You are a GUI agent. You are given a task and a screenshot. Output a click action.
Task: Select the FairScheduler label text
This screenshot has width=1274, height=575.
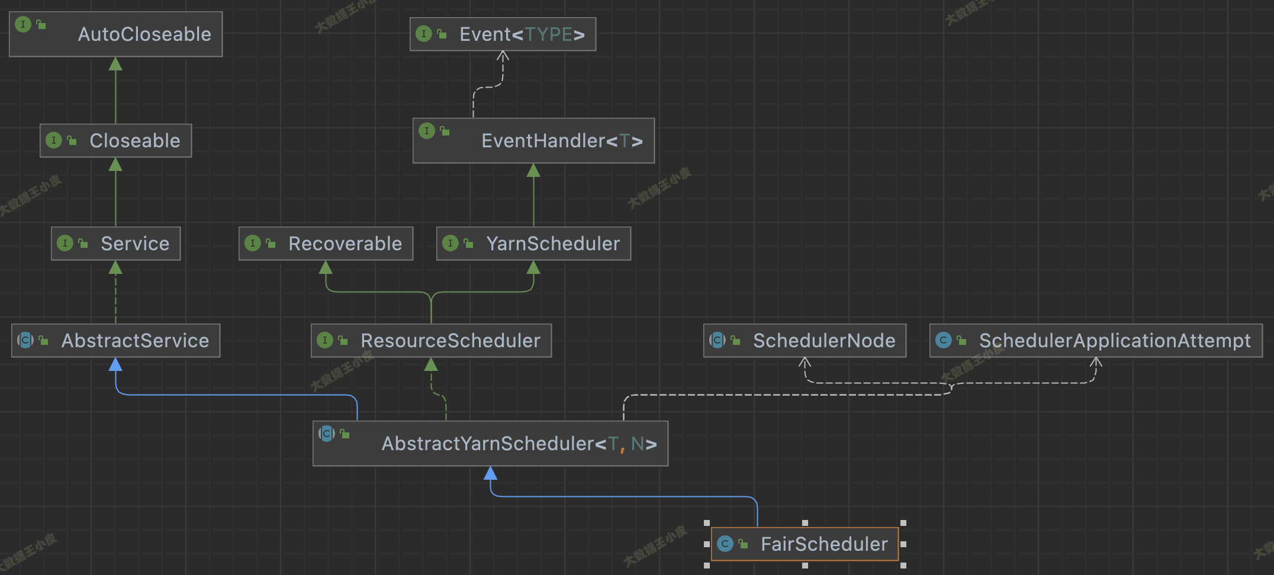tap(824, 544)
